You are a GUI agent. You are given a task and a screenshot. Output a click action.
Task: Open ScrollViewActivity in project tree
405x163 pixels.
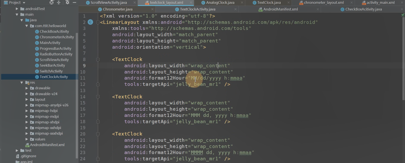[x=52, y=60]
